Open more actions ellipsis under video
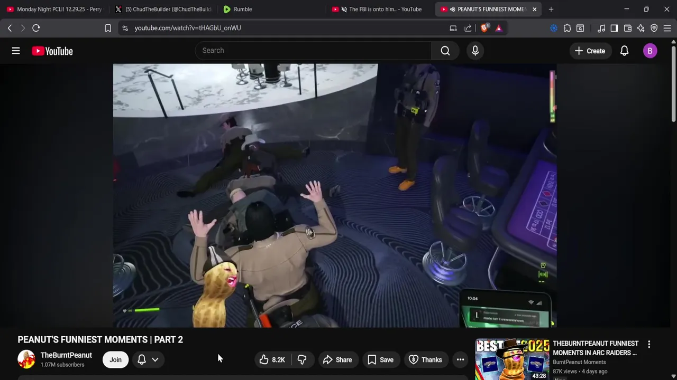 coord(460,359)
